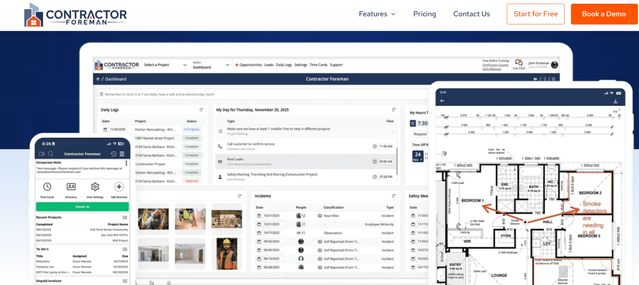
Task: Refresh the My Day panel
Action: pyautogui.click(x=394, y=110)
